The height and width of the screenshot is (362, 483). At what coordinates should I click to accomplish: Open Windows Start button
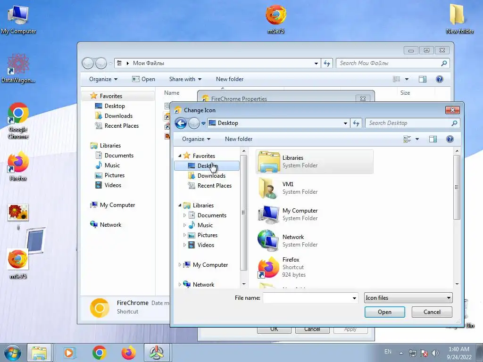point(12,353)
